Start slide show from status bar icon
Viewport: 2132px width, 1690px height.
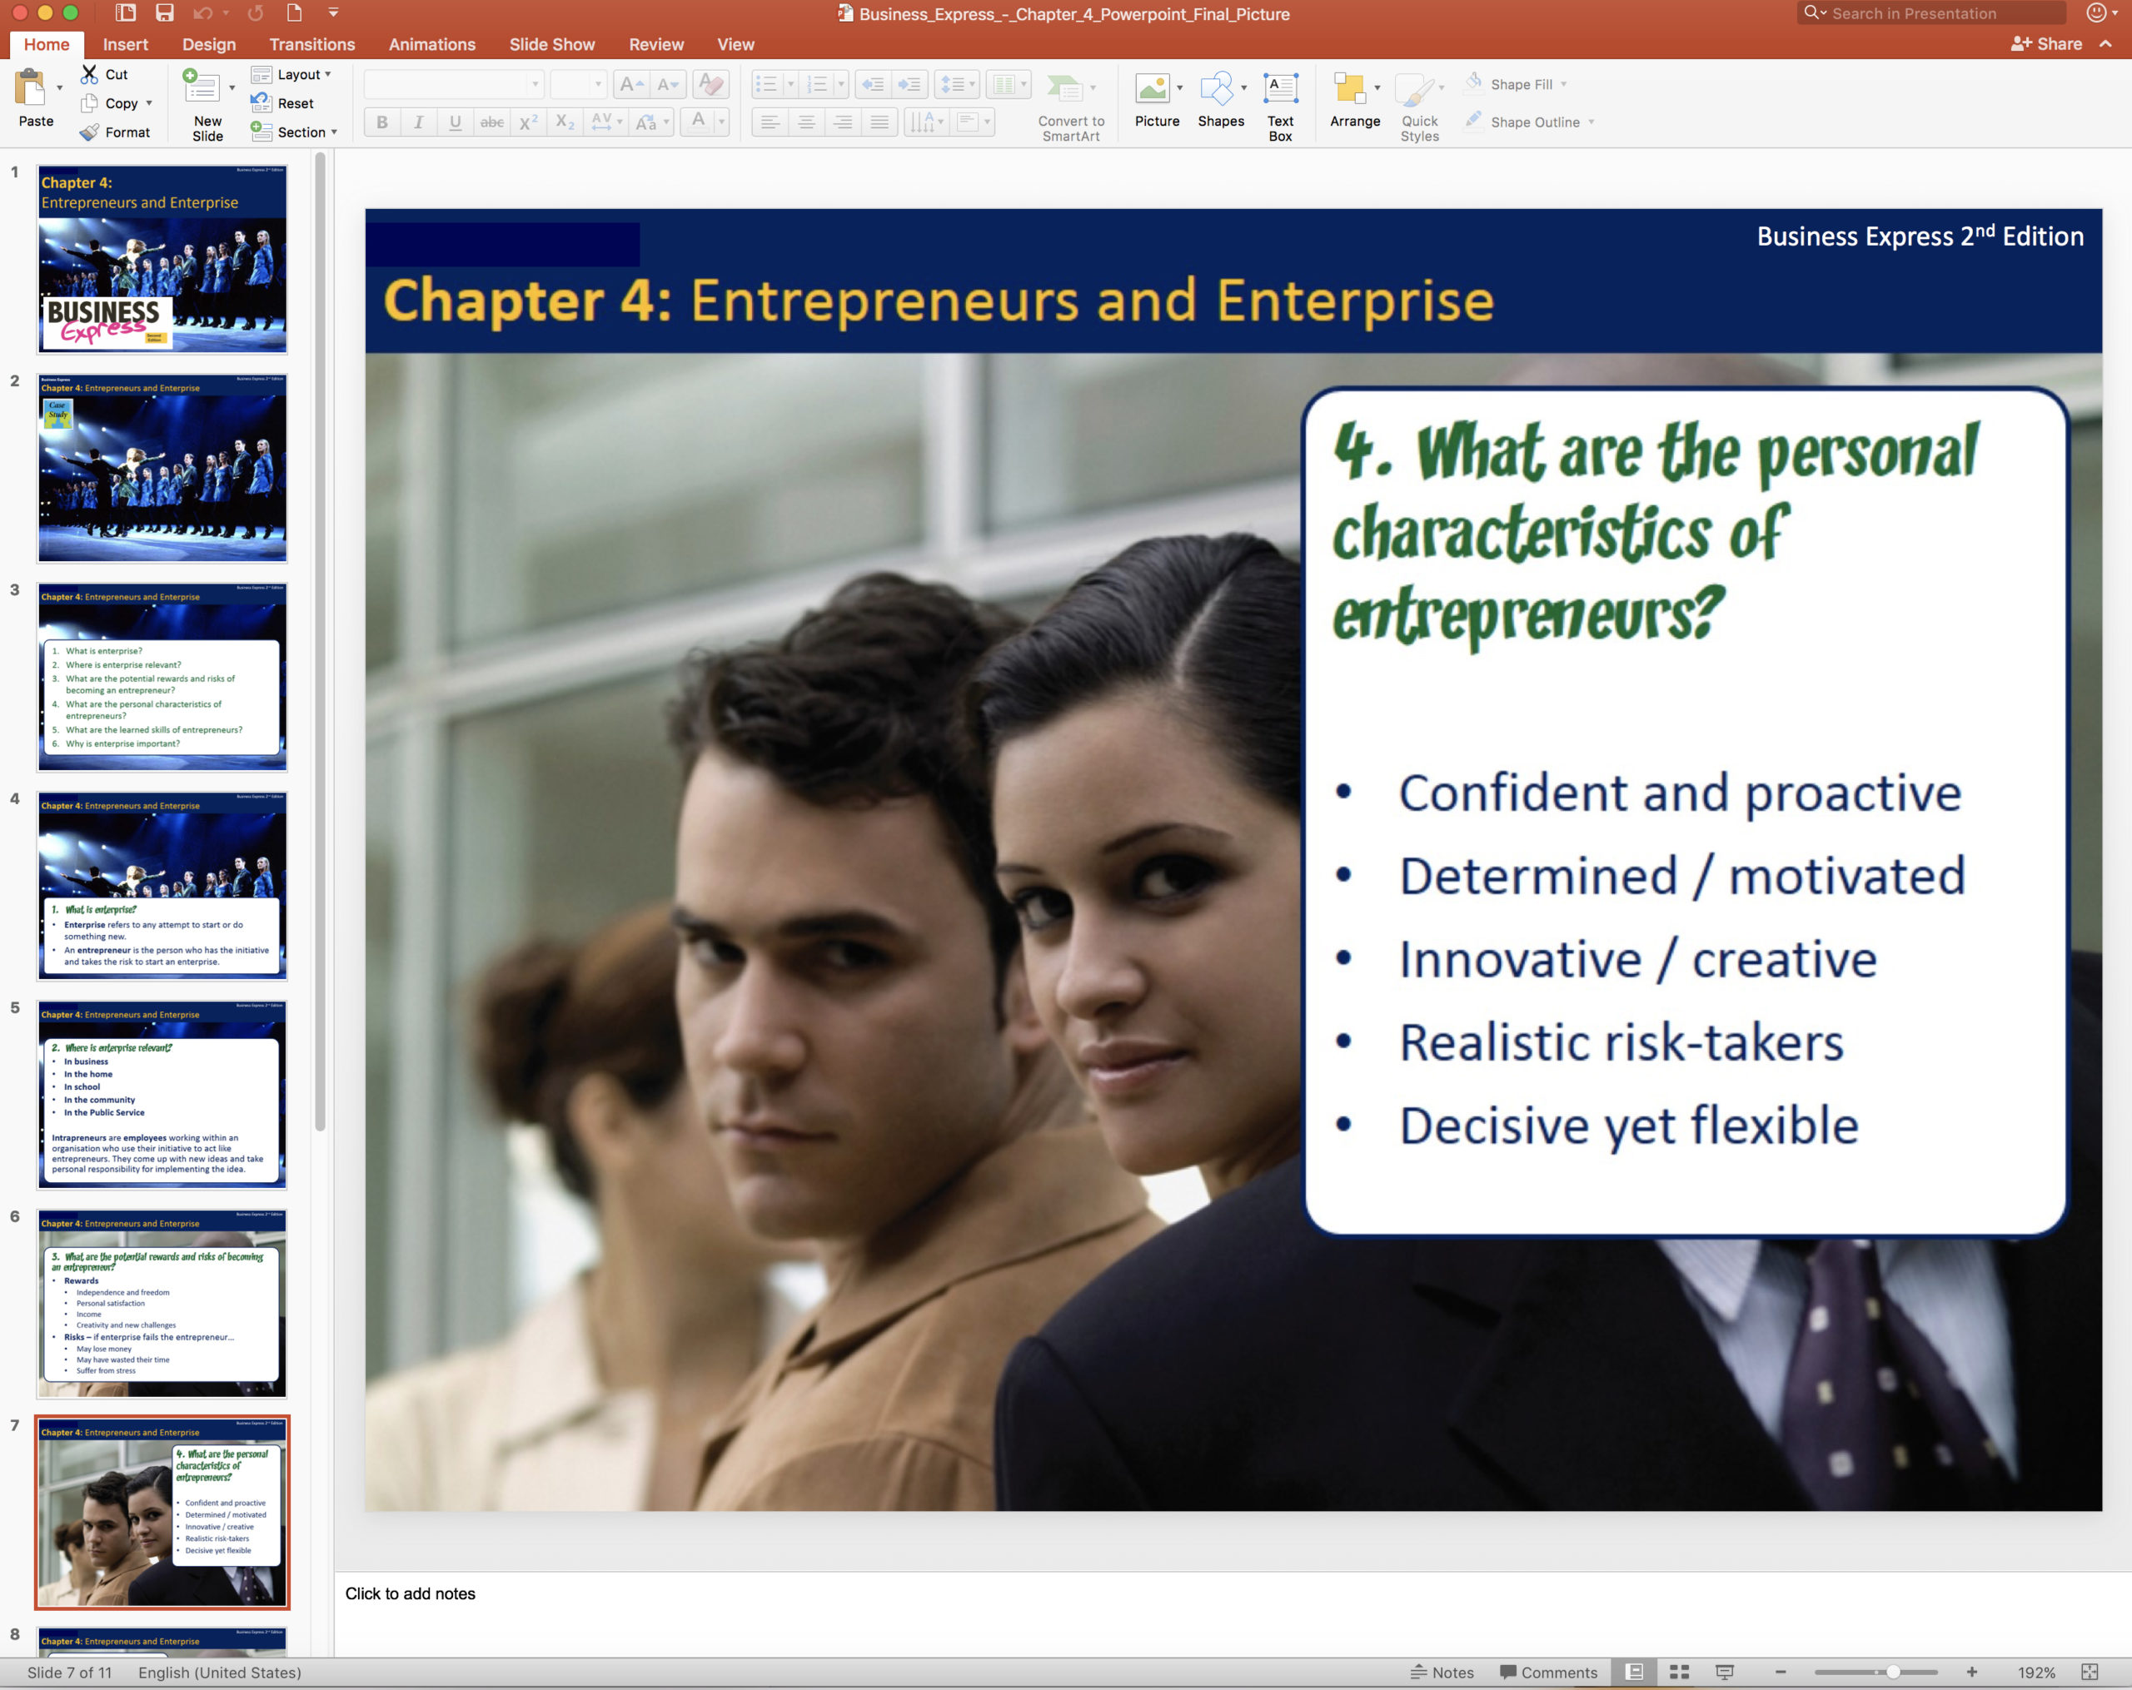point(1725,1671)
